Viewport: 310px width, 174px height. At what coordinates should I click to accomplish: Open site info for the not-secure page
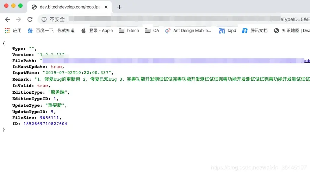point(44,19)
